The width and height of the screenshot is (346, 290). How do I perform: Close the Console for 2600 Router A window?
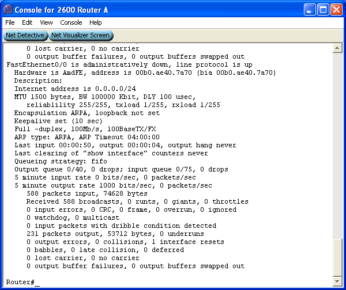(x=336, y=10)
